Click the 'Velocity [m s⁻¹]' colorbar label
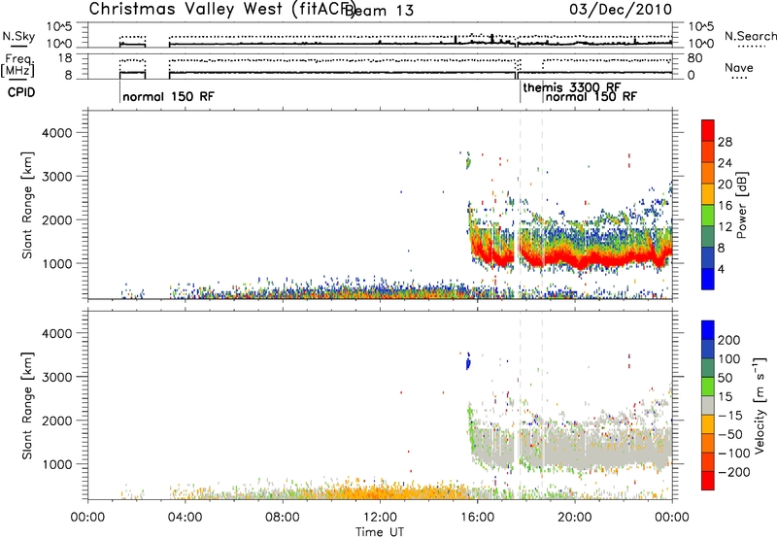The image size is (777, 538). (760, 405)
